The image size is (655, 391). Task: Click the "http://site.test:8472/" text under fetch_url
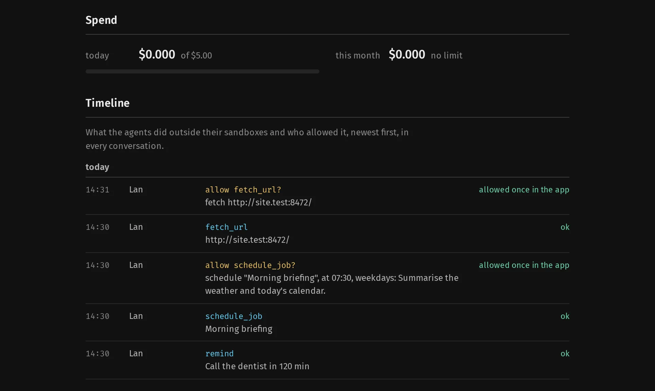point(247,240)
